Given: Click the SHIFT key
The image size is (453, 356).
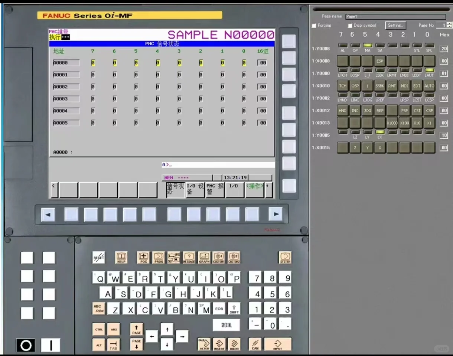Looking at the screenshot, I should click(234, 309).
